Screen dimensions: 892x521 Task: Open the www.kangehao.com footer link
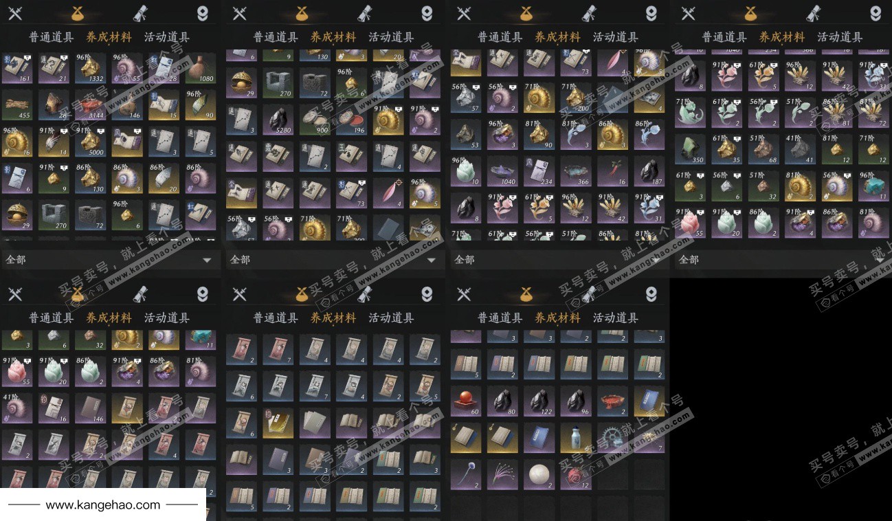click(x=103, y=505)
